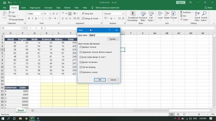Viewport: 216px width, 121px height.
Task: Click Merge & Center
Action: (x=90, y=18)
